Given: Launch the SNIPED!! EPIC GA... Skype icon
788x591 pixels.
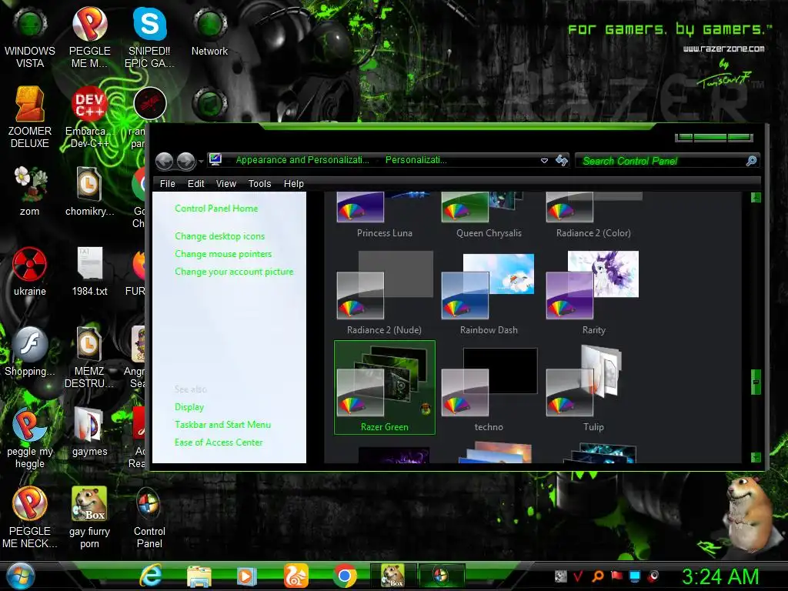Looking at the screenshot, I should (x=149, y=38).
